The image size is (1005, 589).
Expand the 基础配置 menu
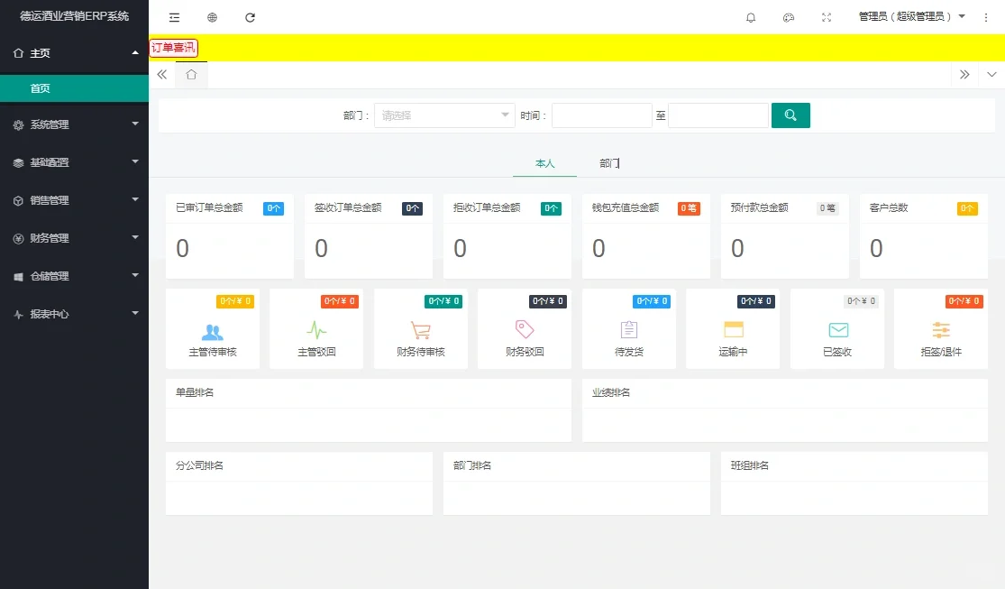74,162
